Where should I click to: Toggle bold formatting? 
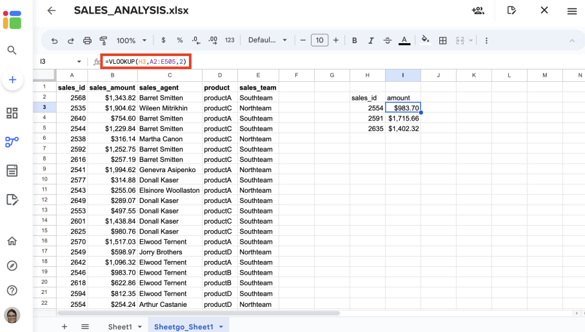point(355,41)
